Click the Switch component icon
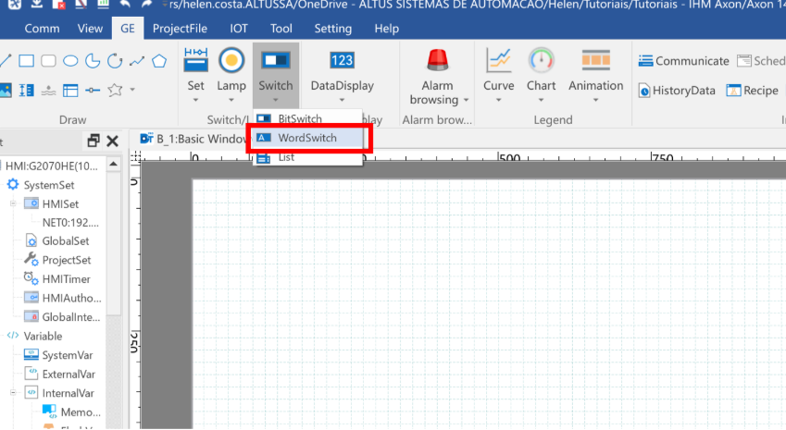 [x=275, y=60]
